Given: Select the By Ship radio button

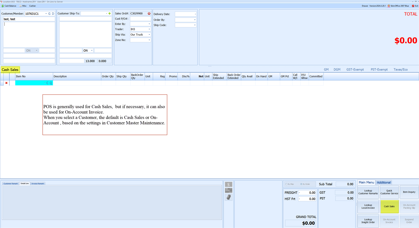Looking at the screenshot, I should click(287, 184).
